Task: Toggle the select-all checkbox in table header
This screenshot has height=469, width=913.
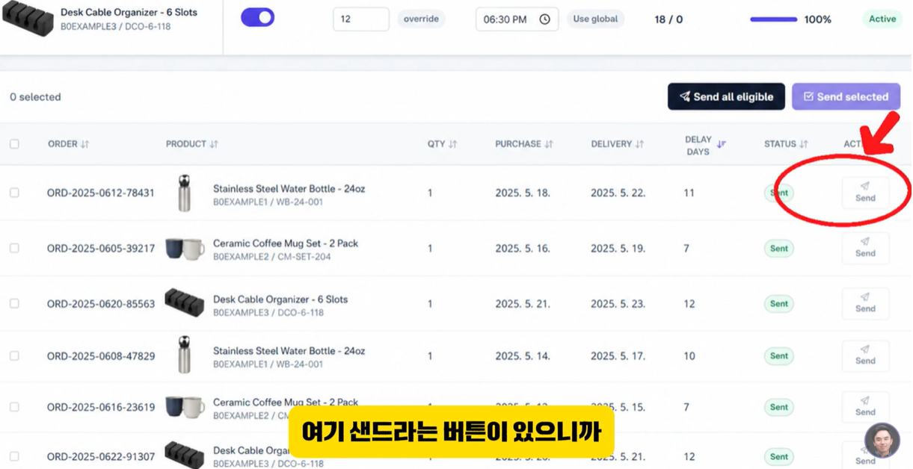Action: click(14, 144)
